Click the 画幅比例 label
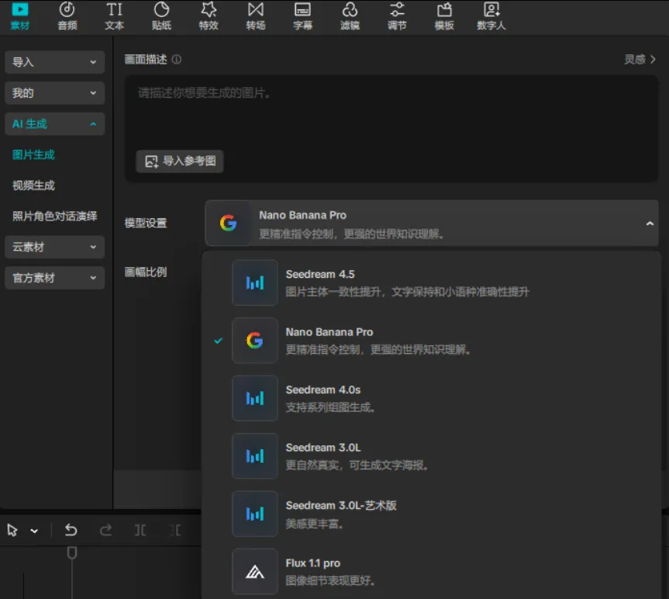The height and width of the screenshot is (599, 669). pos(146,272)
